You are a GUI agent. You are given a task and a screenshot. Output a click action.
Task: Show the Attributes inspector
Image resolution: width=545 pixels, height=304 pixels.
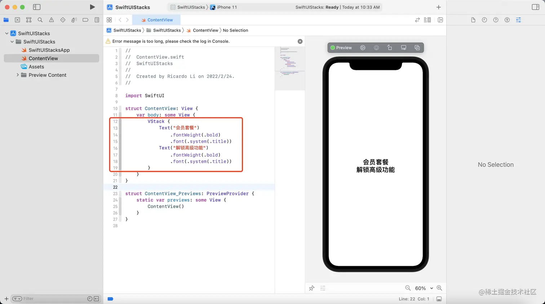click(518, 20)
